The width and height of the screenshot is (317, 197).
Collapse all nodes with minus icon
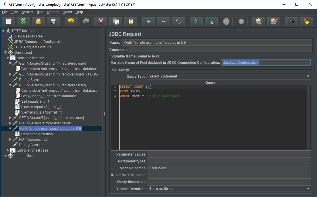point(164,21)
